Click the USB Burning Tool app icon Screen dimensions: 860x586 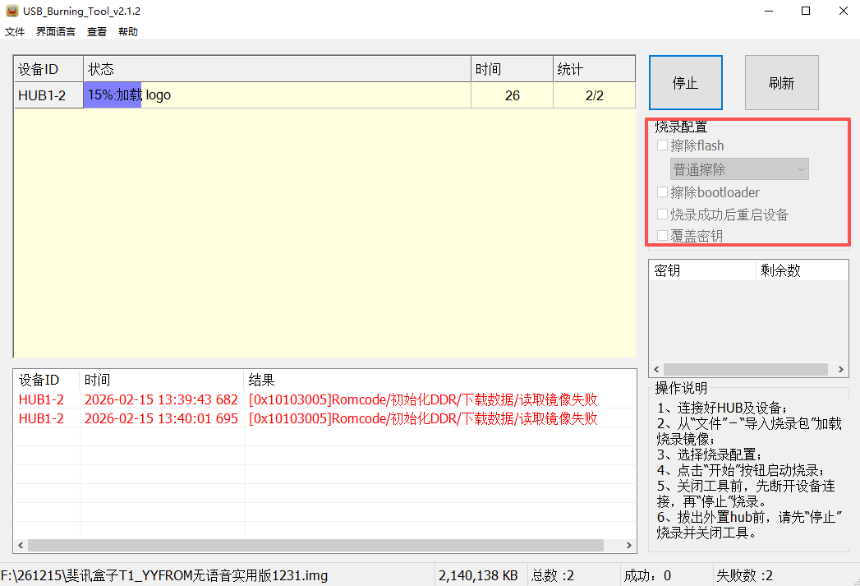point(11,11)
